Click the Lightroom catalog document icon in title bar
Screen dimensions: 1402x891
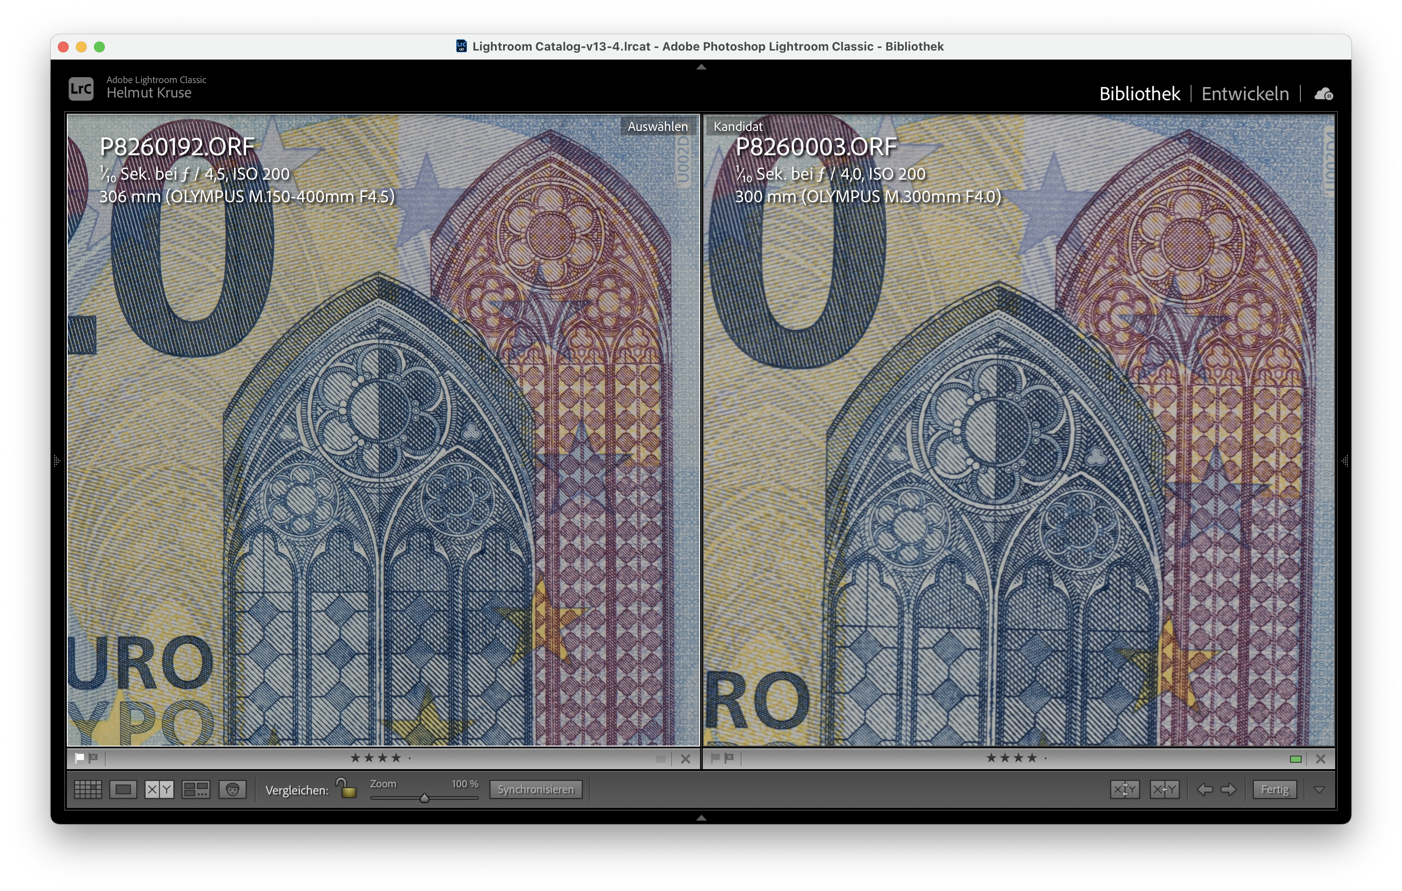461,46
